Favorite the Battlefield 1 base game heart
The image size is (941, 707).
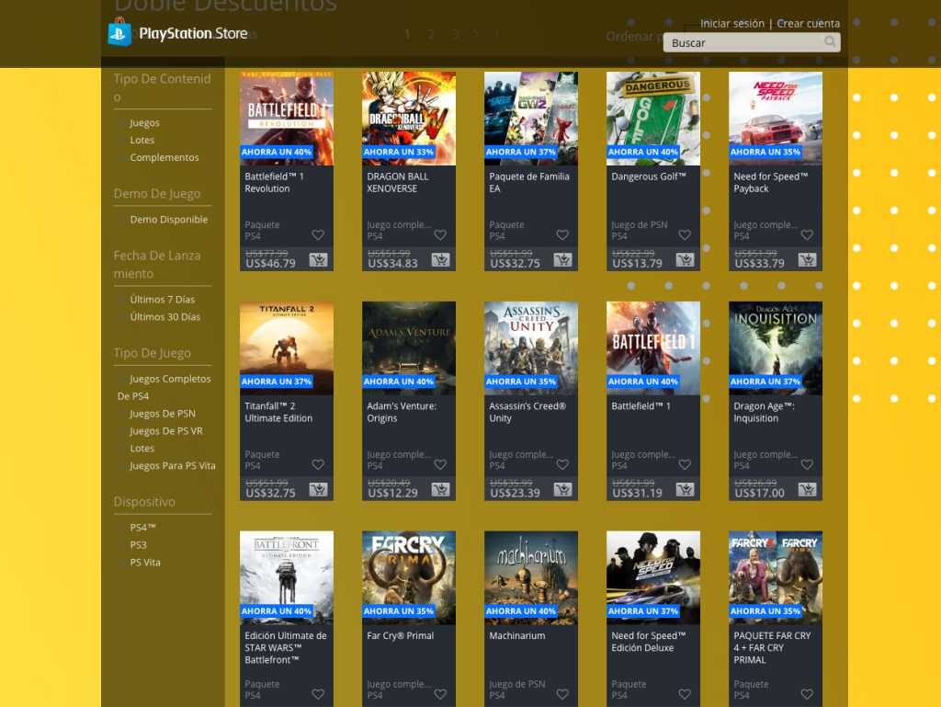(x=685, y=464)
